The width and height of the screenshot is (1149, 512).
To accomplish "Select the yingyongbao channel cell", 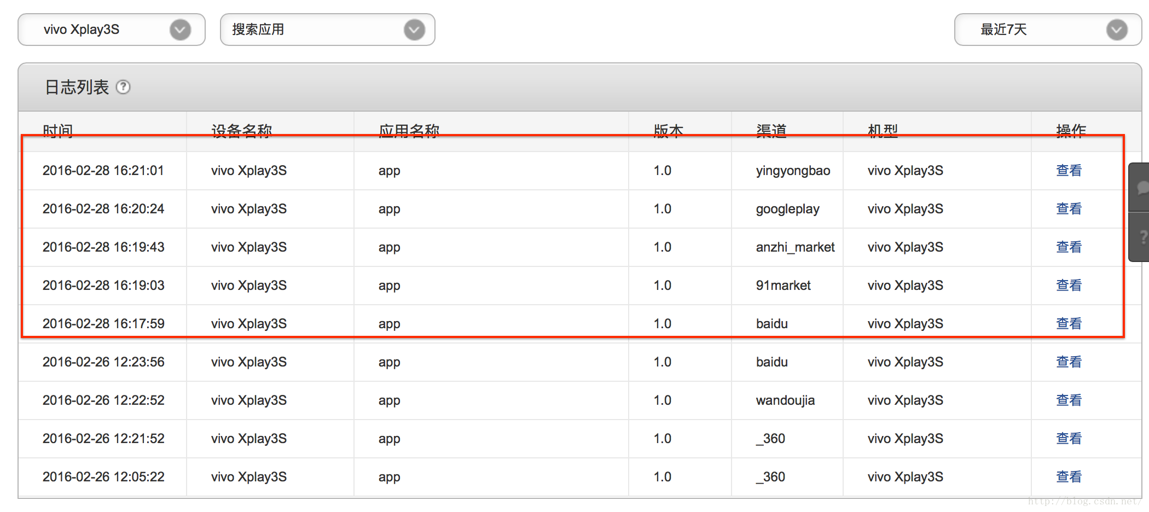I will click(x=793, y=171).
